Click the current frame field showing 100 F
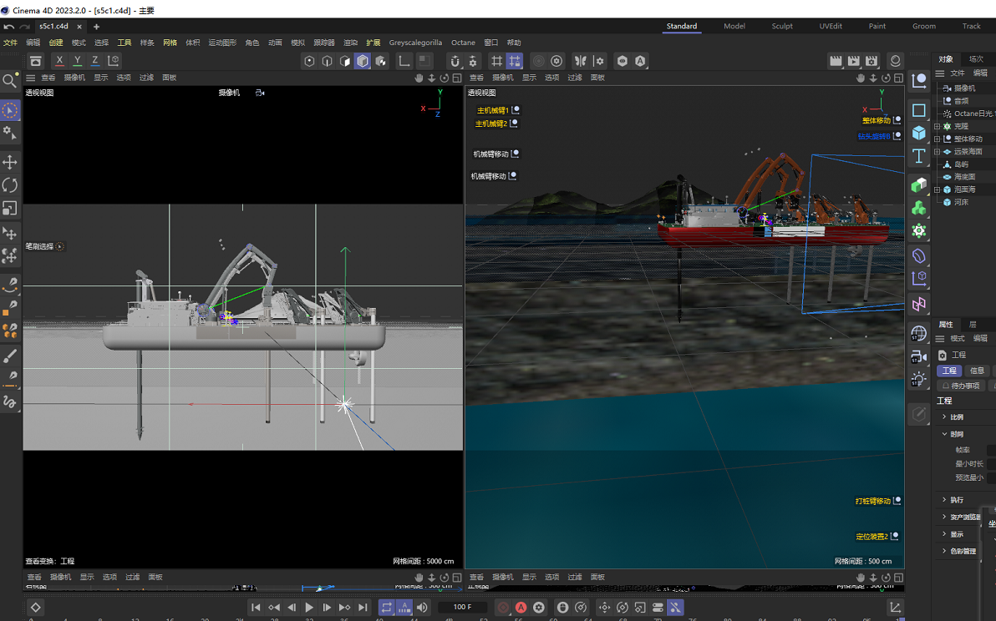The width and height of the screenshot is (996, 621). [462, 607]
